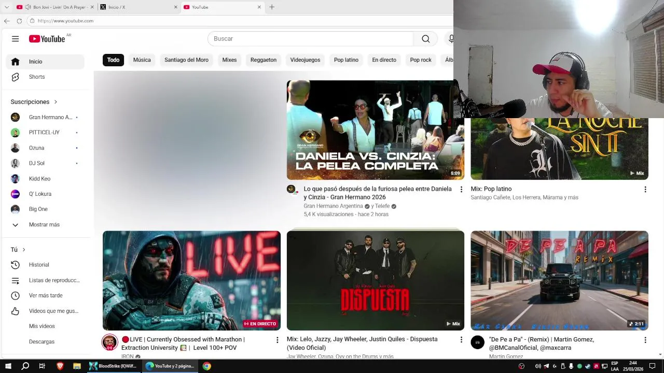Screen dimensions: 664x373
Task: Open Gran Hermano A... subscription channel
Action: pyautogui.click(x=45, y=117)
